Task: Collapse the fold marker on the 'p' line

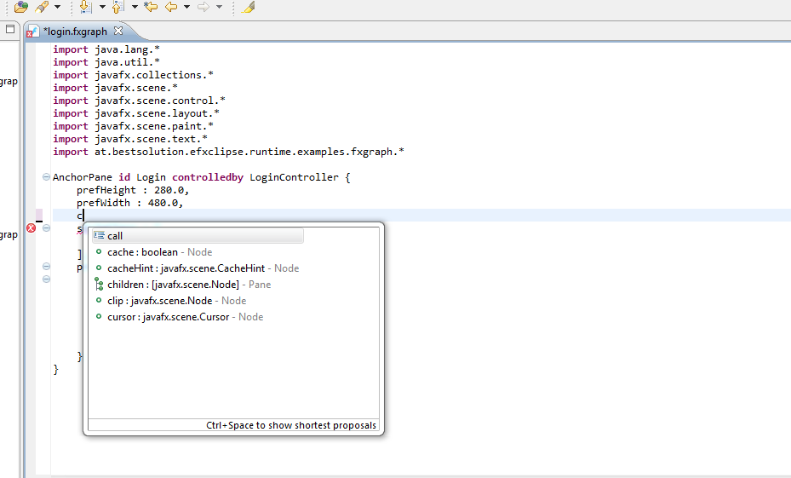Action: point(46,266)
